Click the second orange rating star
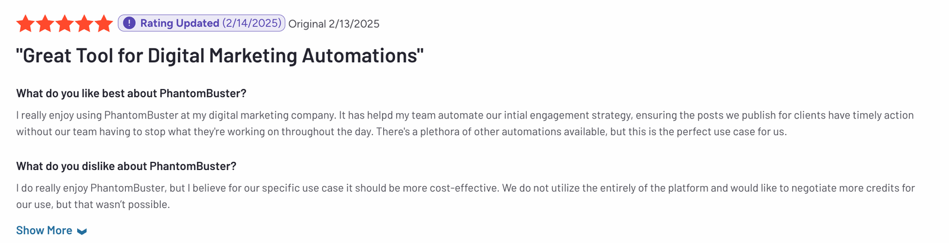This screenshot has height=243, width=949. point(45,24)
